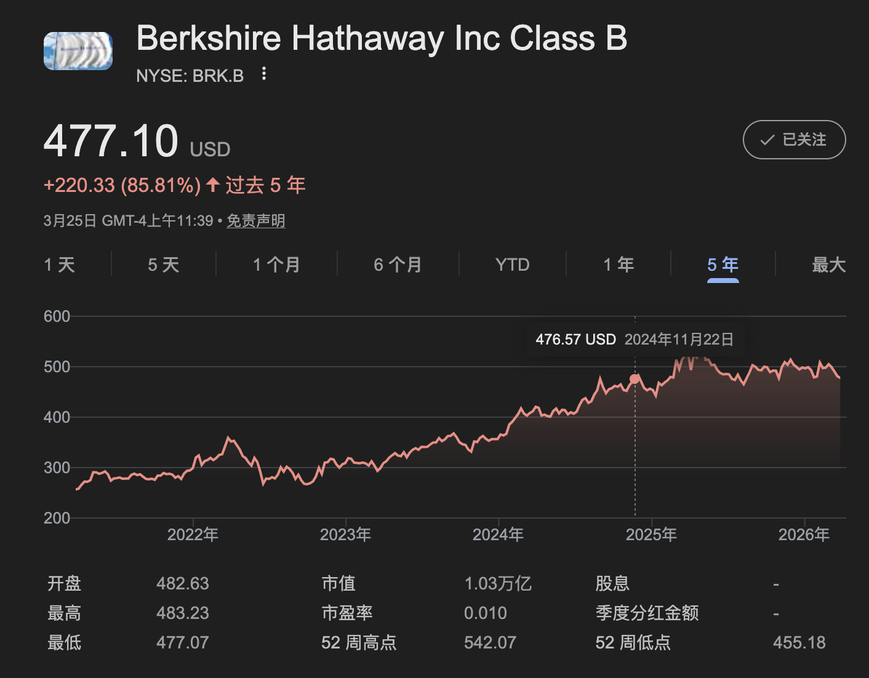Click the highlighted chart data point marker
This screenshot has width=869, height=678.
pyautogui.click(x=635, y=379)
